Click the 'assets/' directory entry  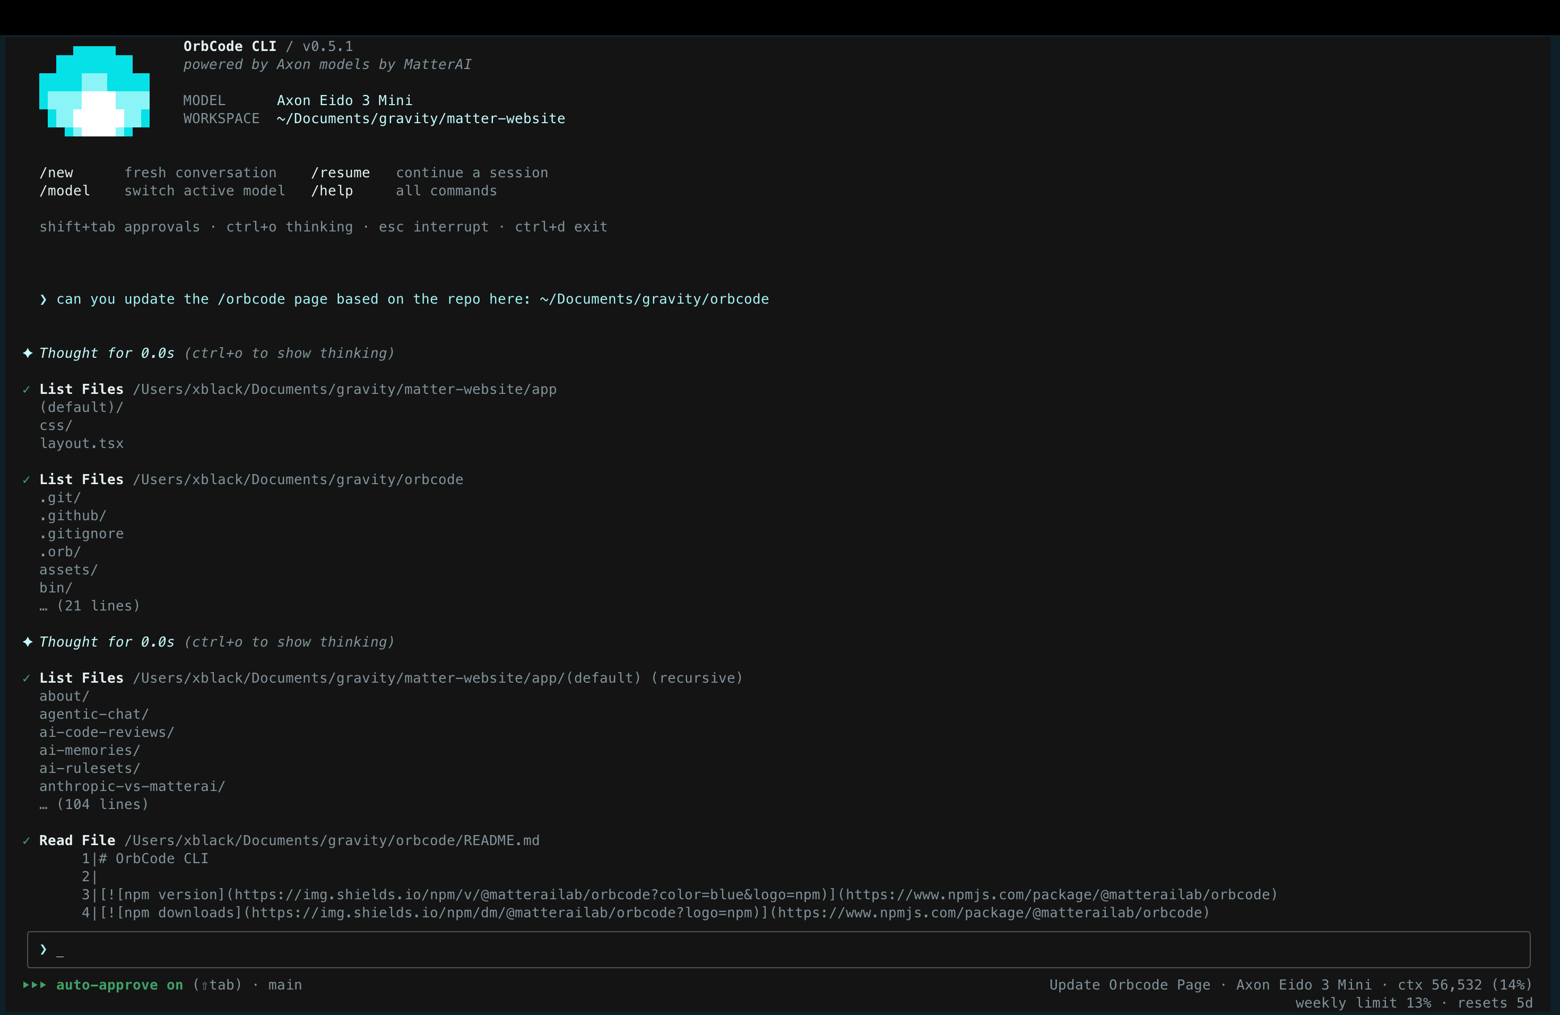(x=69, y=570)
